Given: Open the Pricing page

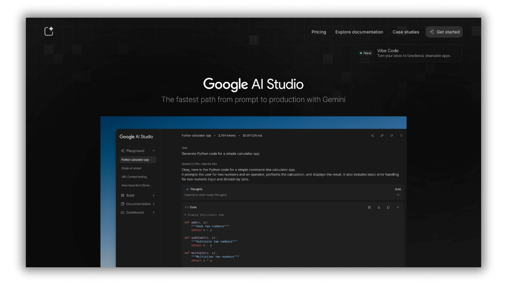Looking at the screenshot, I should (x=319, y=32).
